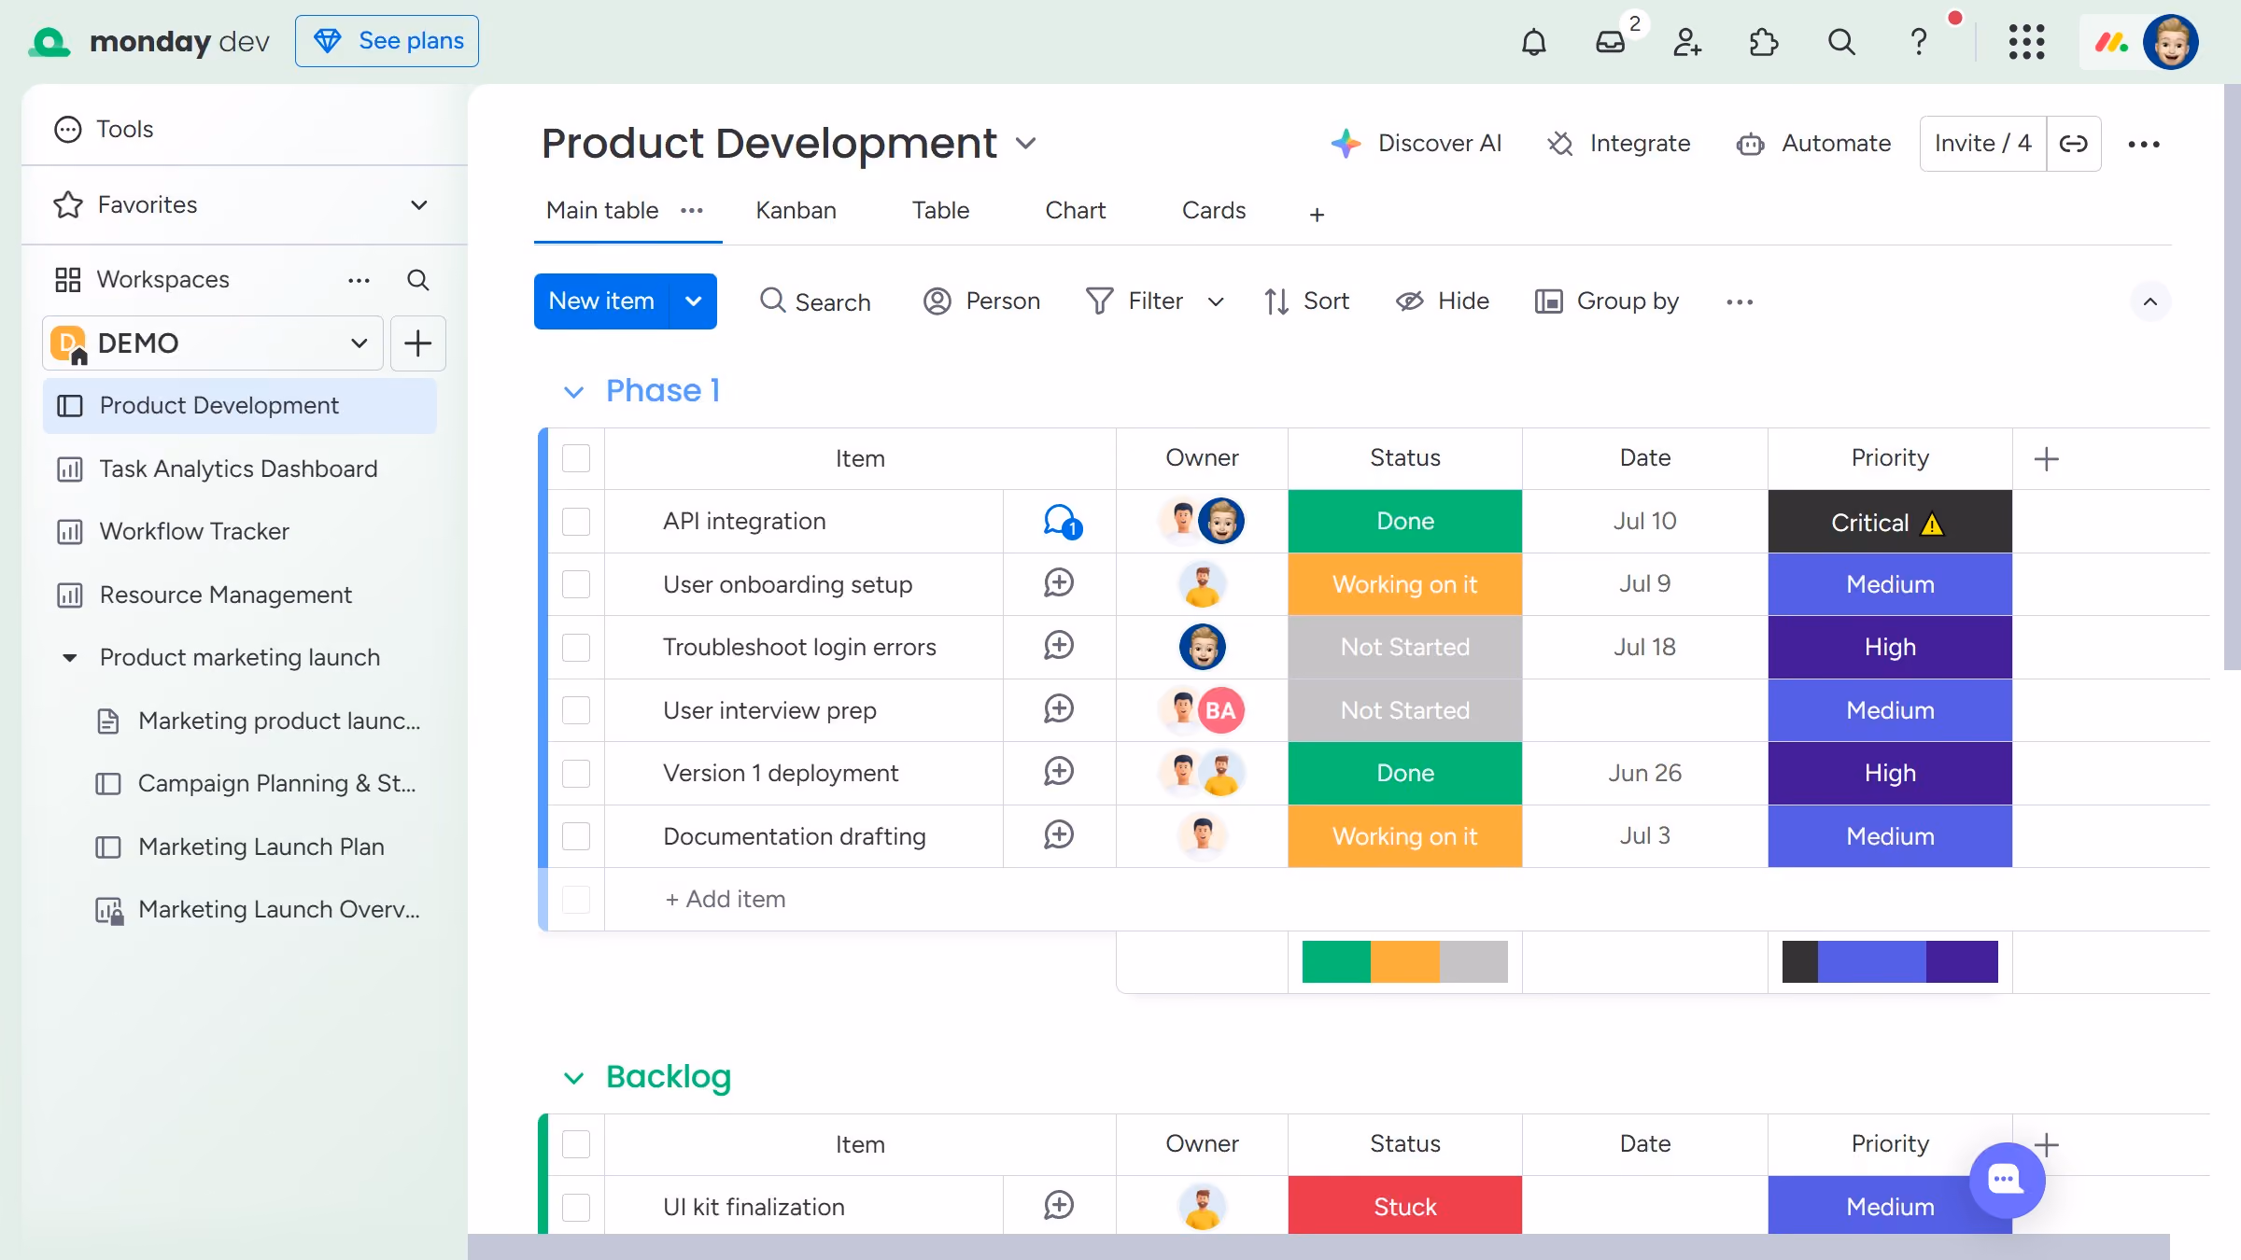Open Main table view options dots
This screenshot has height=1260, width=2241.
692,210
